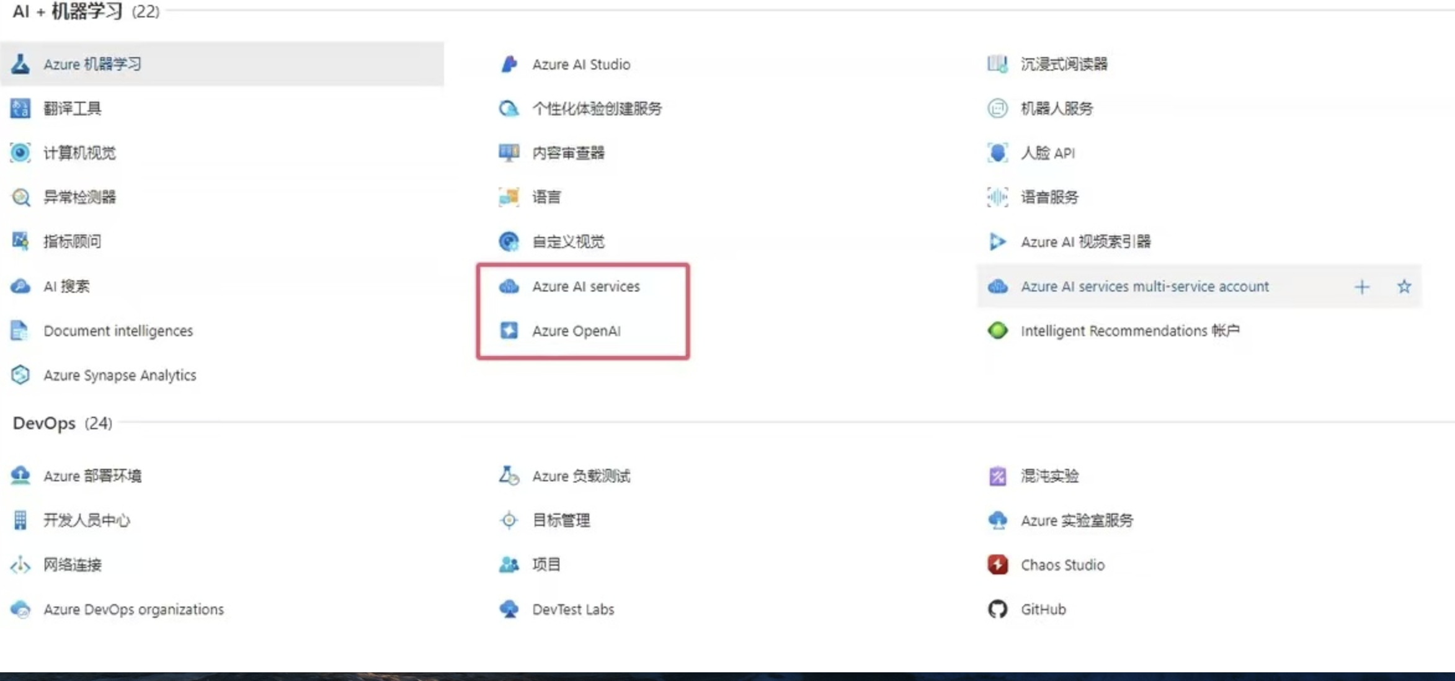1455x681 pixels.
Task: Click the 开发人员中心 building icon
Action: pyautogui.click(x=20, y=520)
